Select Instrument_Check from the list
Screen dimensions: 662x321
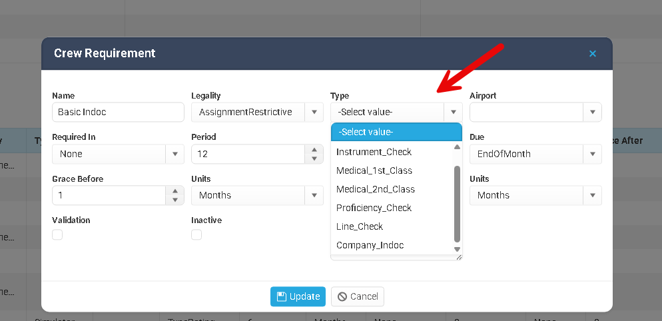[x=374, y=152]
